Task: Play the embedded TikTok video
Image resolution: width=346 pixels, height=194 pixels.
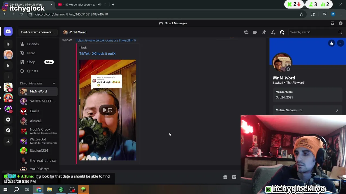Action: click(x=105, y=110)
